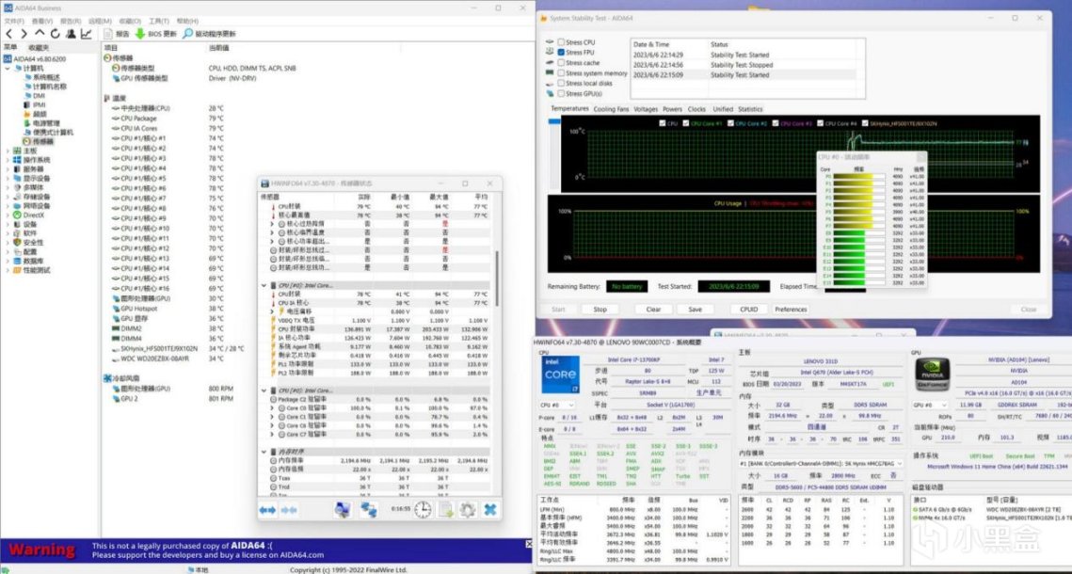
Task: Click the HWiNFO network computers icon
Action: tap(369, 510)
